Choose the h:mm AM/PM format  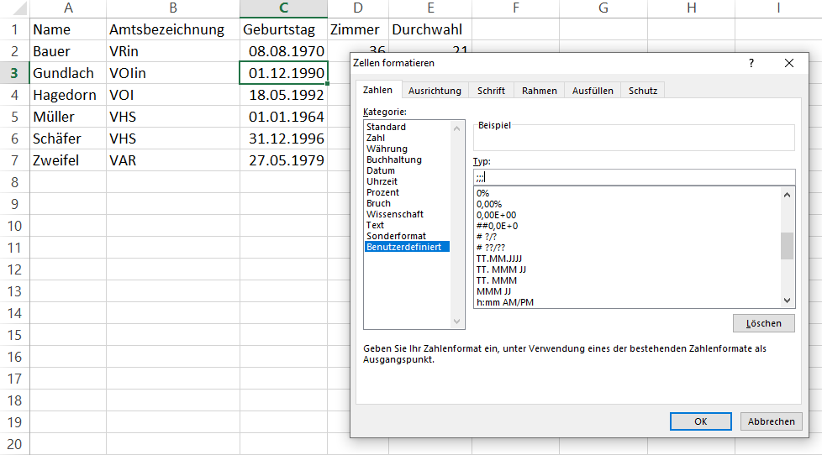[x=505, y=302]
